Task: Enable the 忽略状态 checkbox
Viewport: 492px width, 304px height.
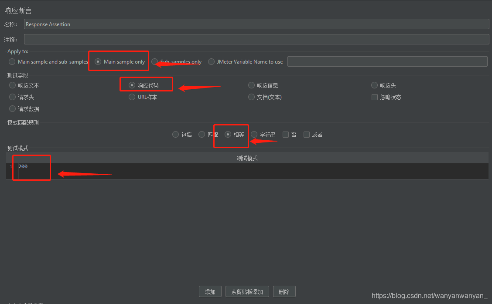Action: [374, 97]
